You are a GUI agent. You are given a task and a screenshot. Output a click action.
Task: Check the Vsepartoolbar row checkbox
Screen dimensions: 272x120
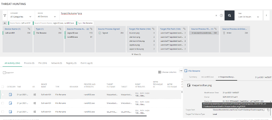tap(3, 94)
